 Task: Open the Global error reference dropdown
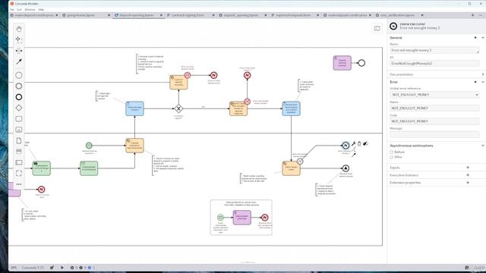tap(434, 95)
